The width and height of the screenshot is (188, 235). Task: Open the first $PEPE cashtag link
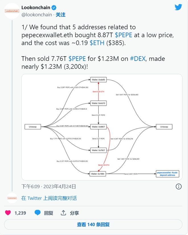pos(123,35)
